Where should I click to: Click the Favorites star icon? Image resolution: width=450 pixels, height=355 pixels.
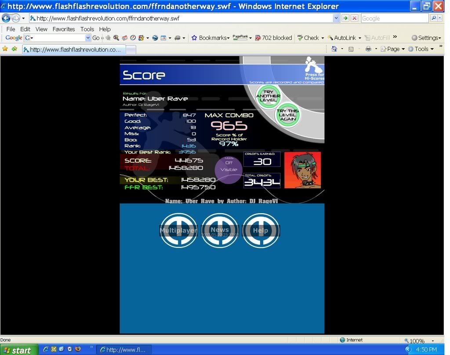[x=5, y=49]
